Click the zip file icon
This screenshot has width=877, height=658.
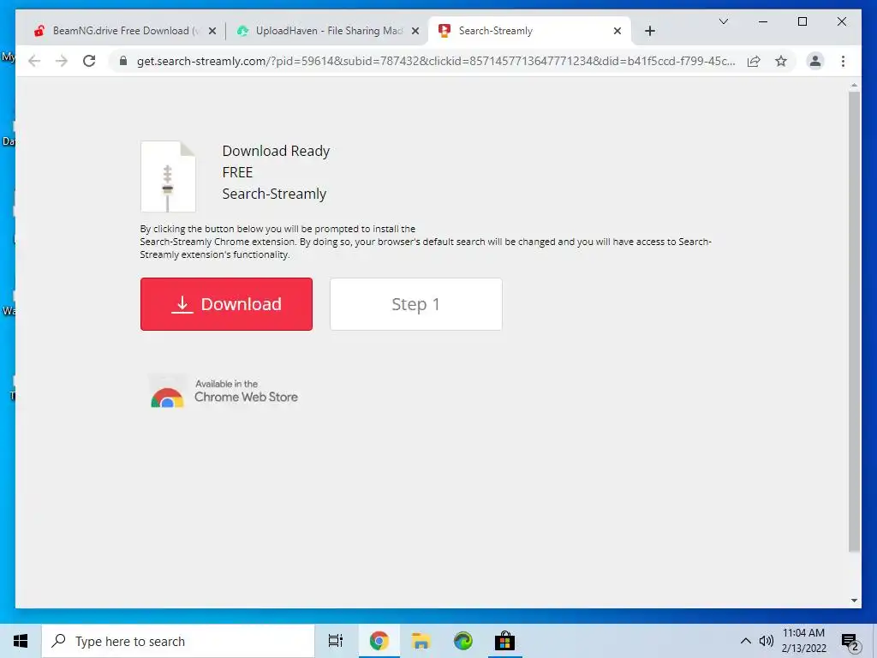pyautogui.click(x=168, y=176)
